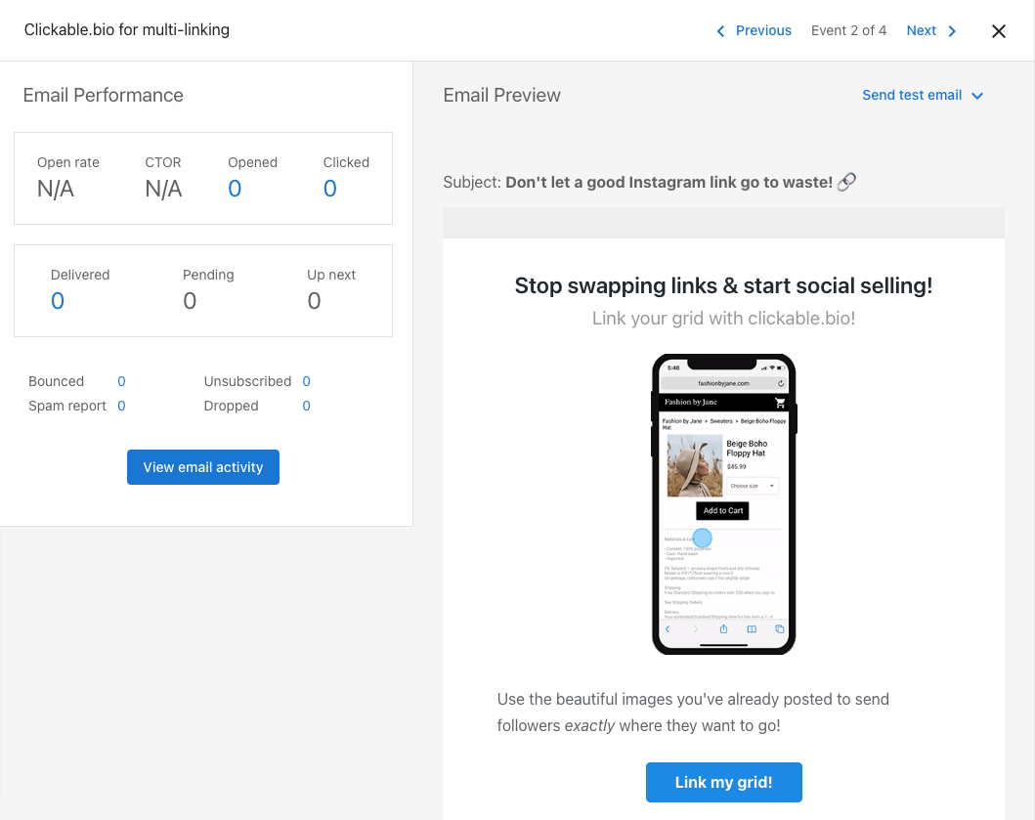View the Spam report count
Screen dimensions: 1035x820
(x=121, y=406)
